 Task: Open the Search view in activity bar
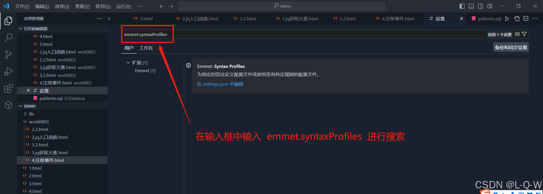coord(8,37)
